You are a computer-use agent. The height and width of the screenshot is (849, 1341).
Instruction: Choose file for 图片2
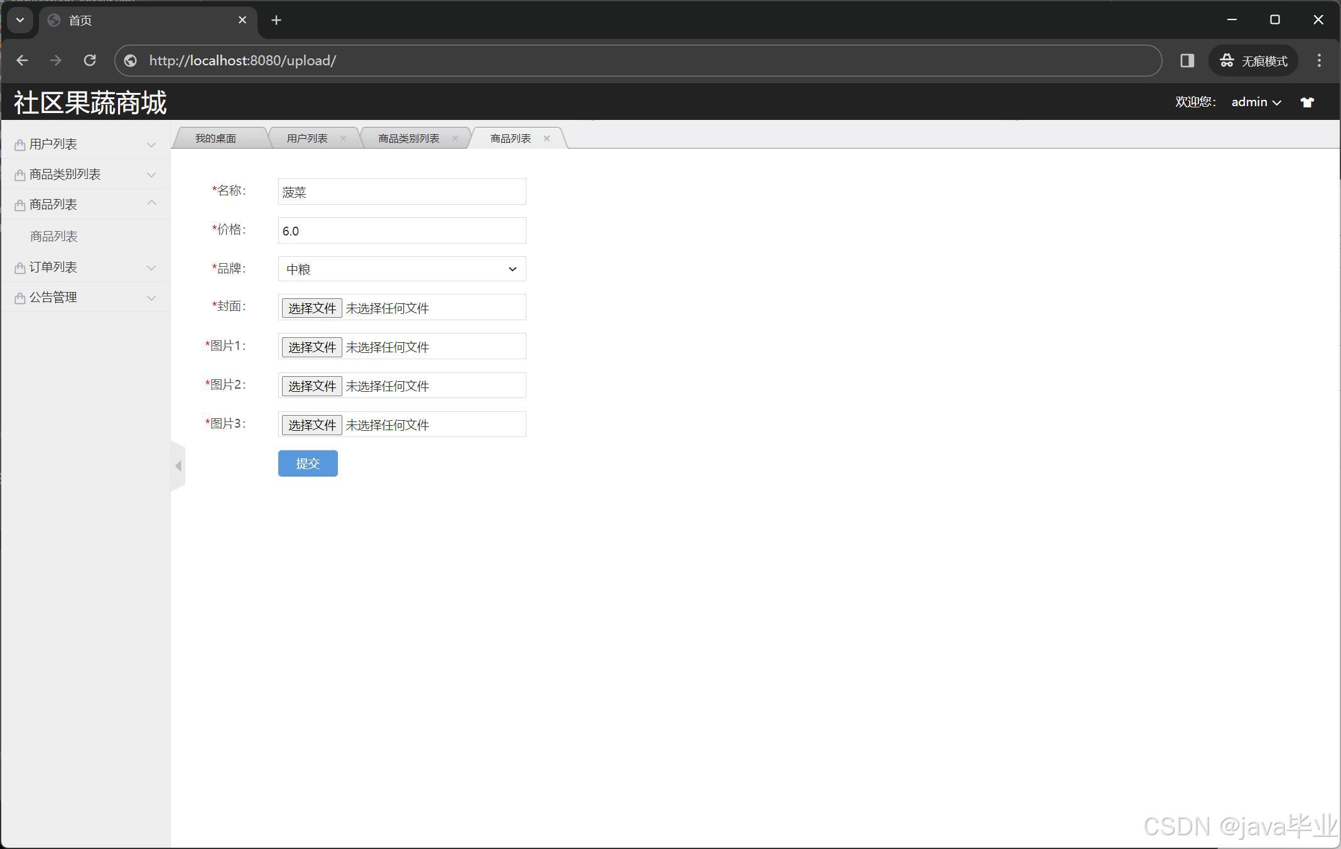312,386
